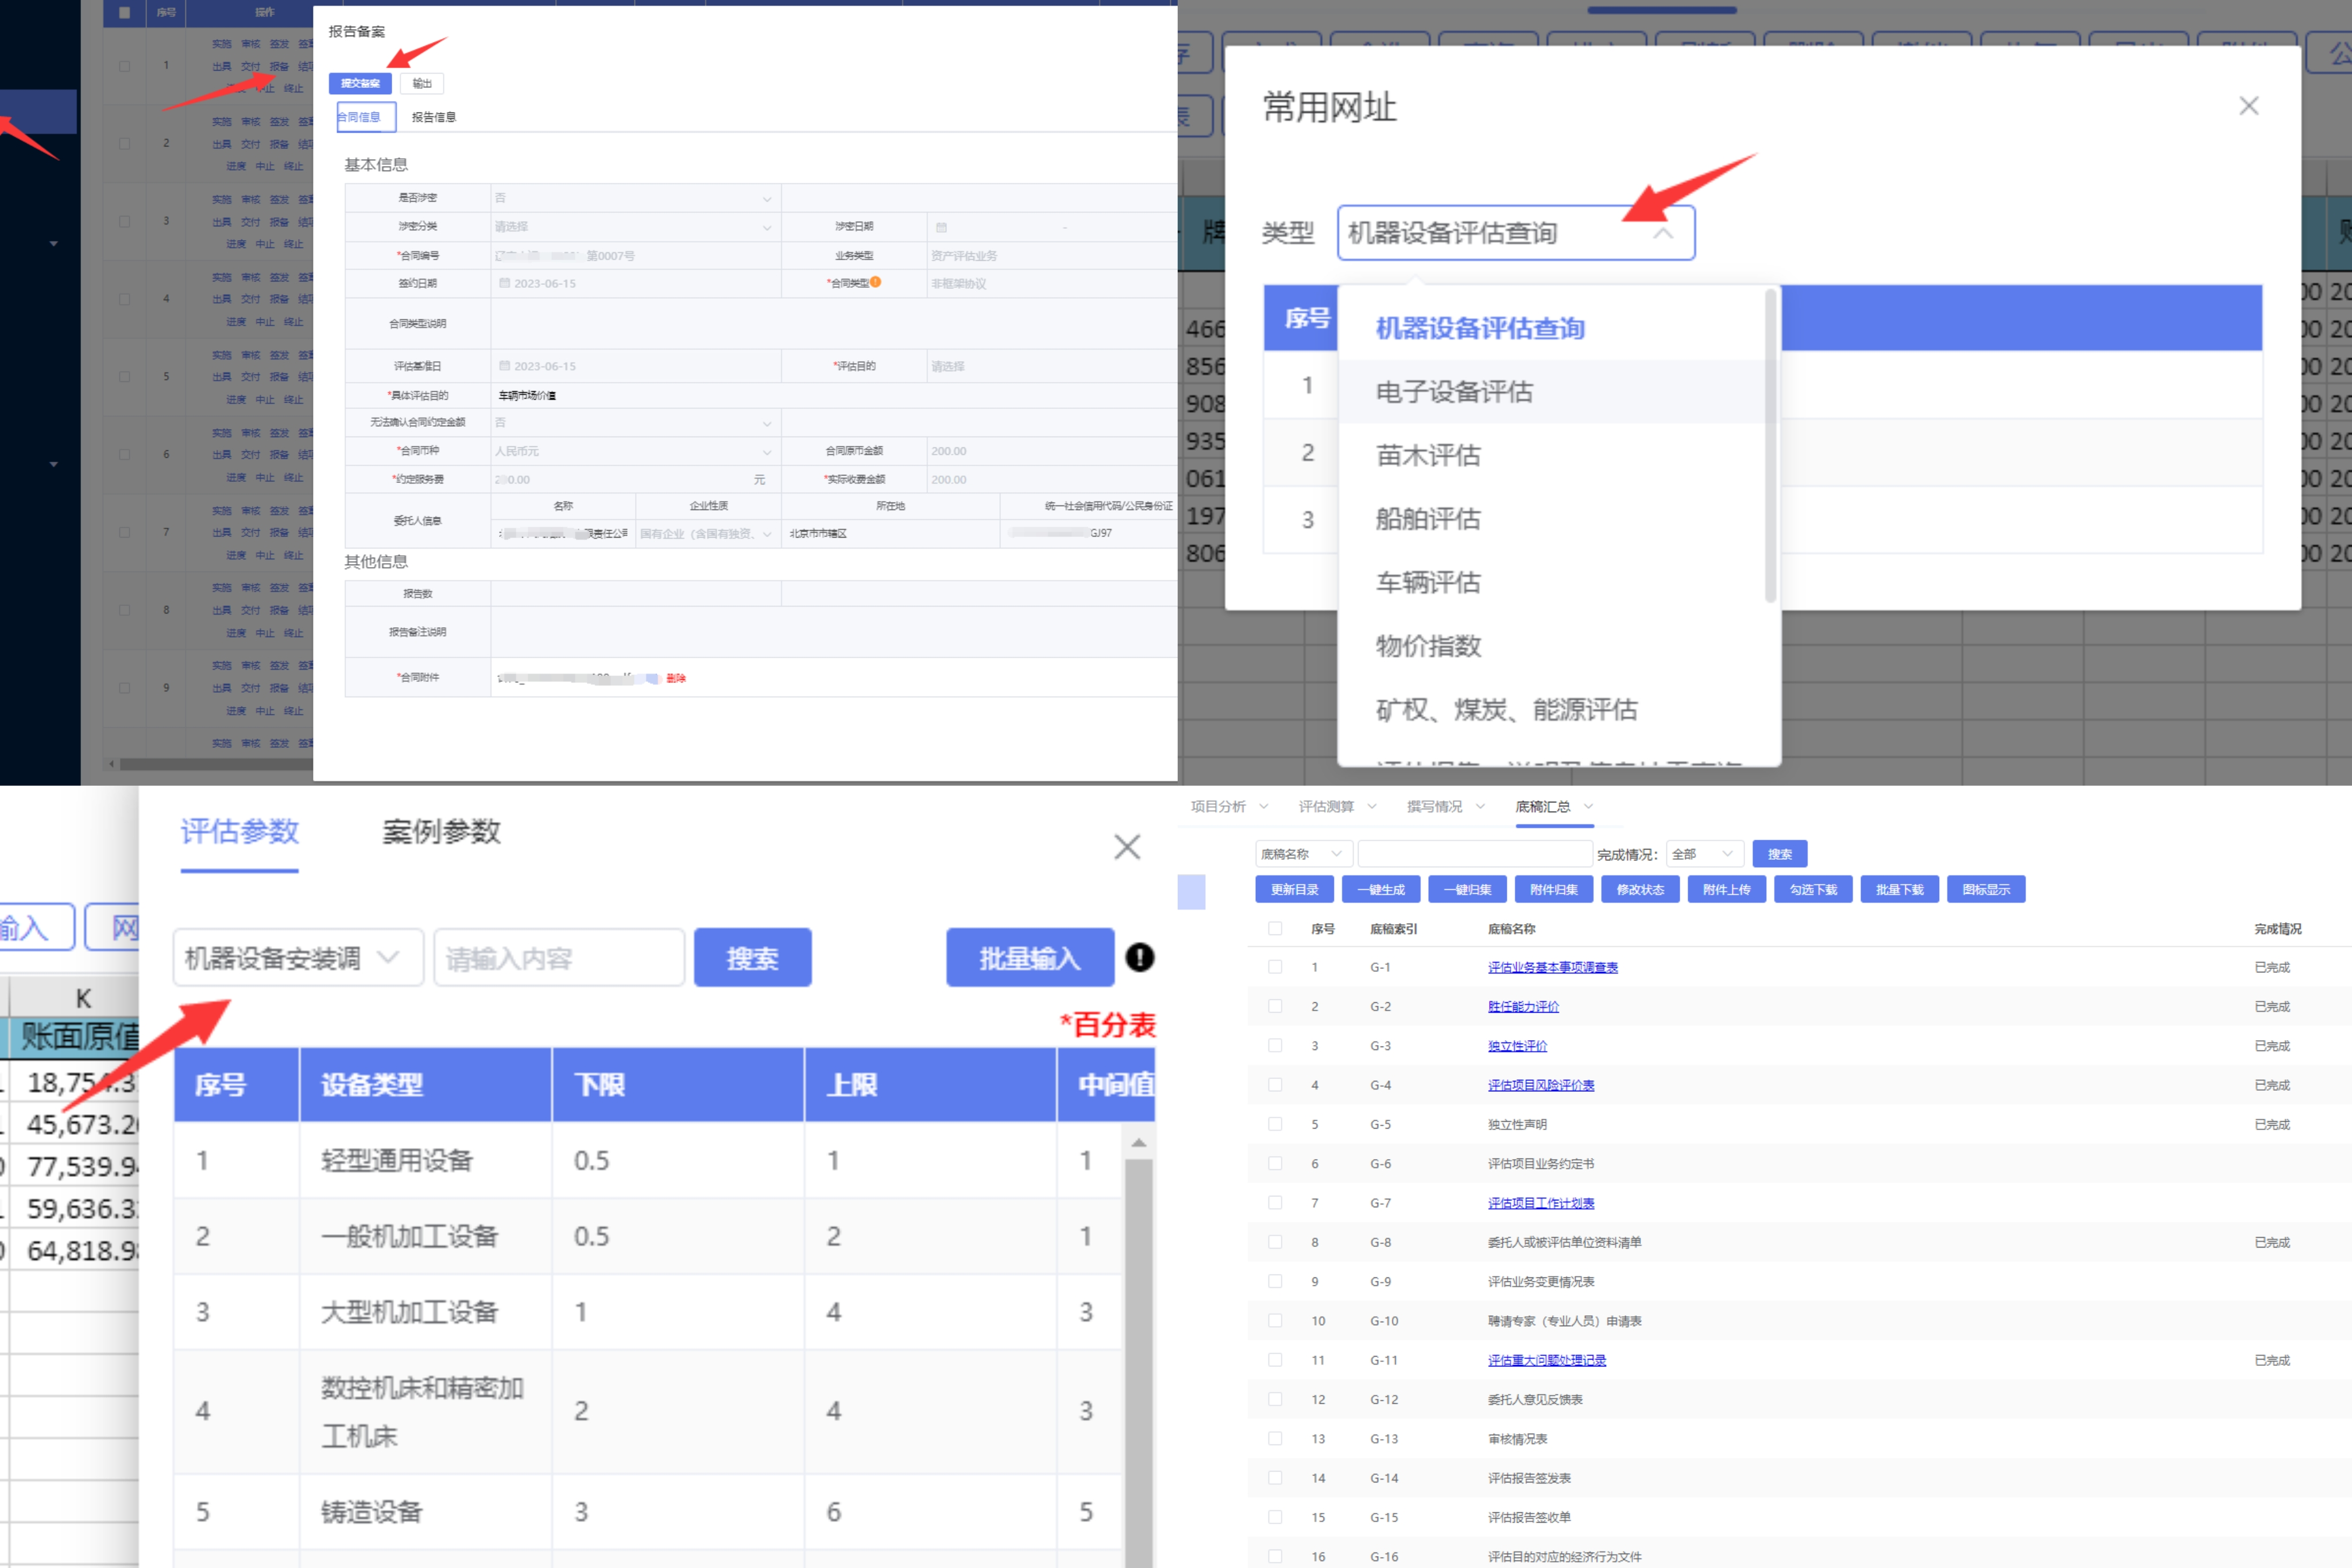This screenshot has height=1568, width=2352.
Task: Select 船舶评估 from the type list
Action: pos(1552,519)
